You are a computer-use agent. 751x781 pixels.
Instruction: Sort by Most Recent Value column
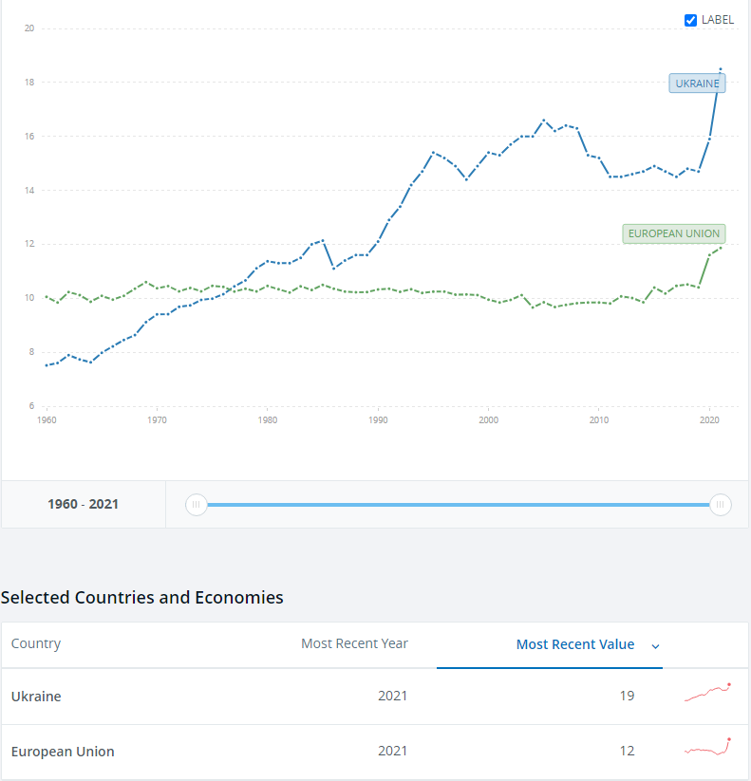point(575,644)
